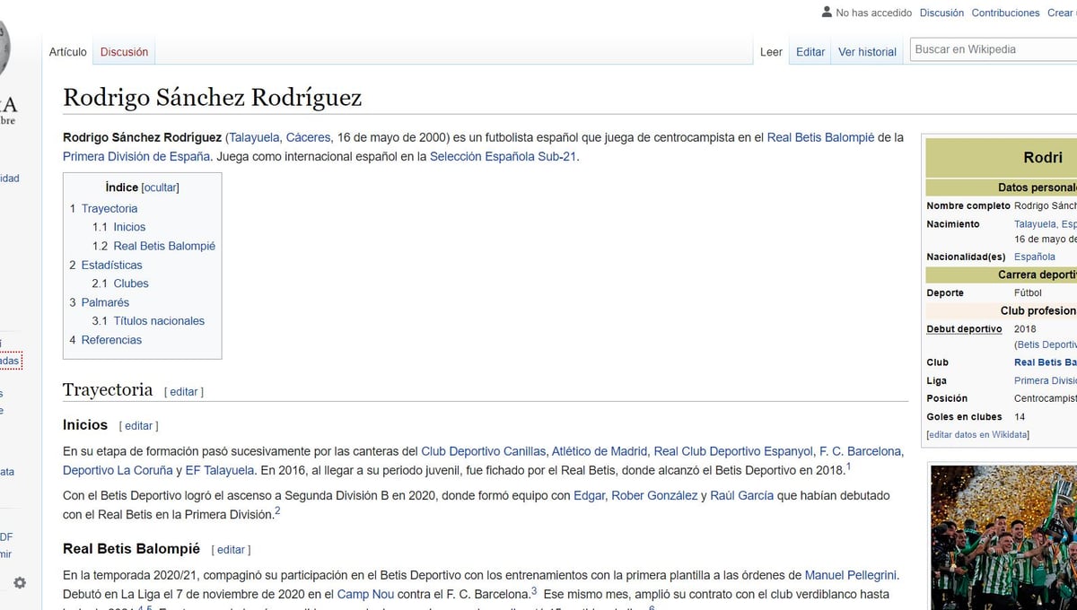Switch to the Discusión tab
Image resolution: width=1077 pixels, height=610 pixels.
point(124,52)
